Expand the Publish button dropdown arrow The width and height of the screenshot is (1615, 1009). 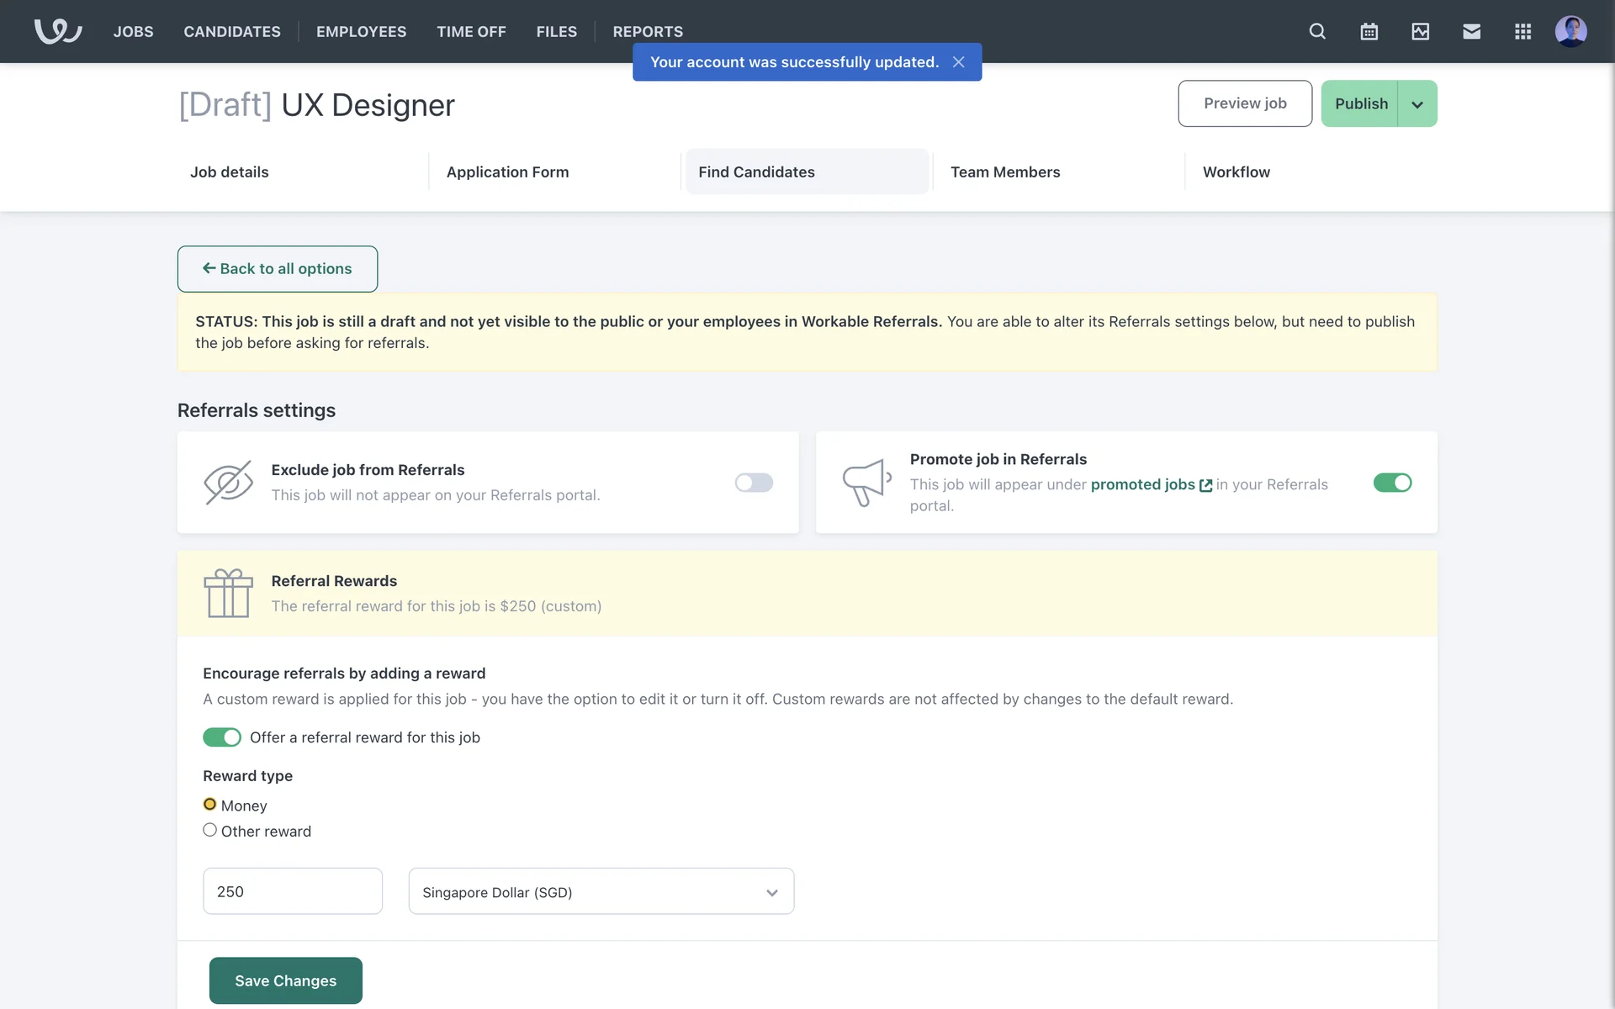[x=1417, y=104]
